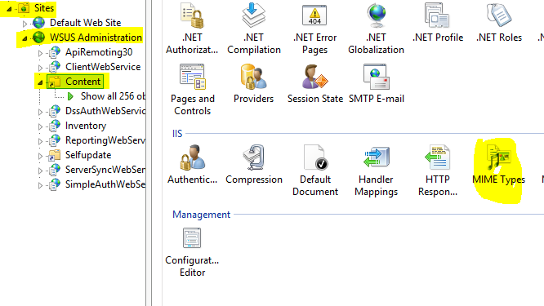Select the DssAuthWebService application
The image size is (544, 306).
(x=105, y=110)
